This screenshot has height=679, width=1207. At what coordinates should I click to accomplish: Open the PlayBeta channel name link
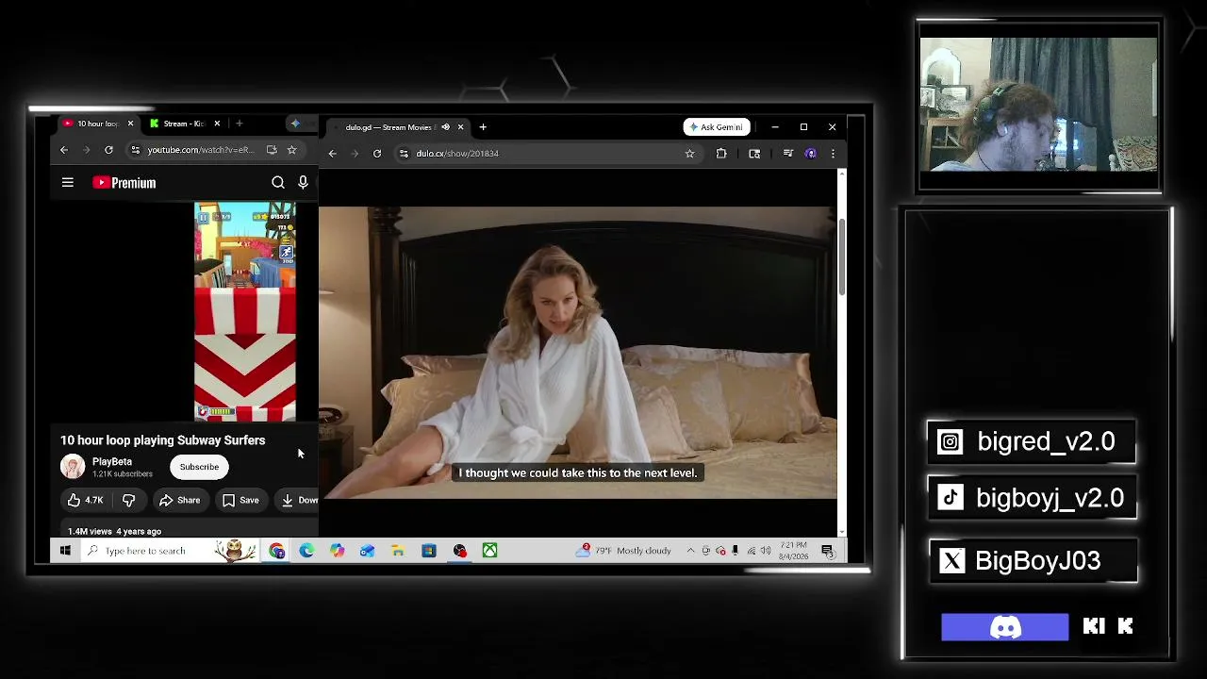coord(112,462)
